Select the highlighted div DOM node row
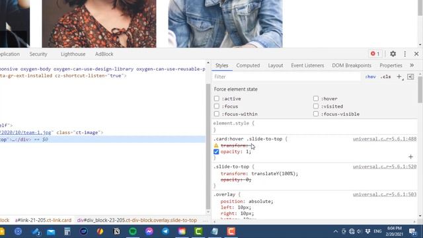 pos(102,139)
